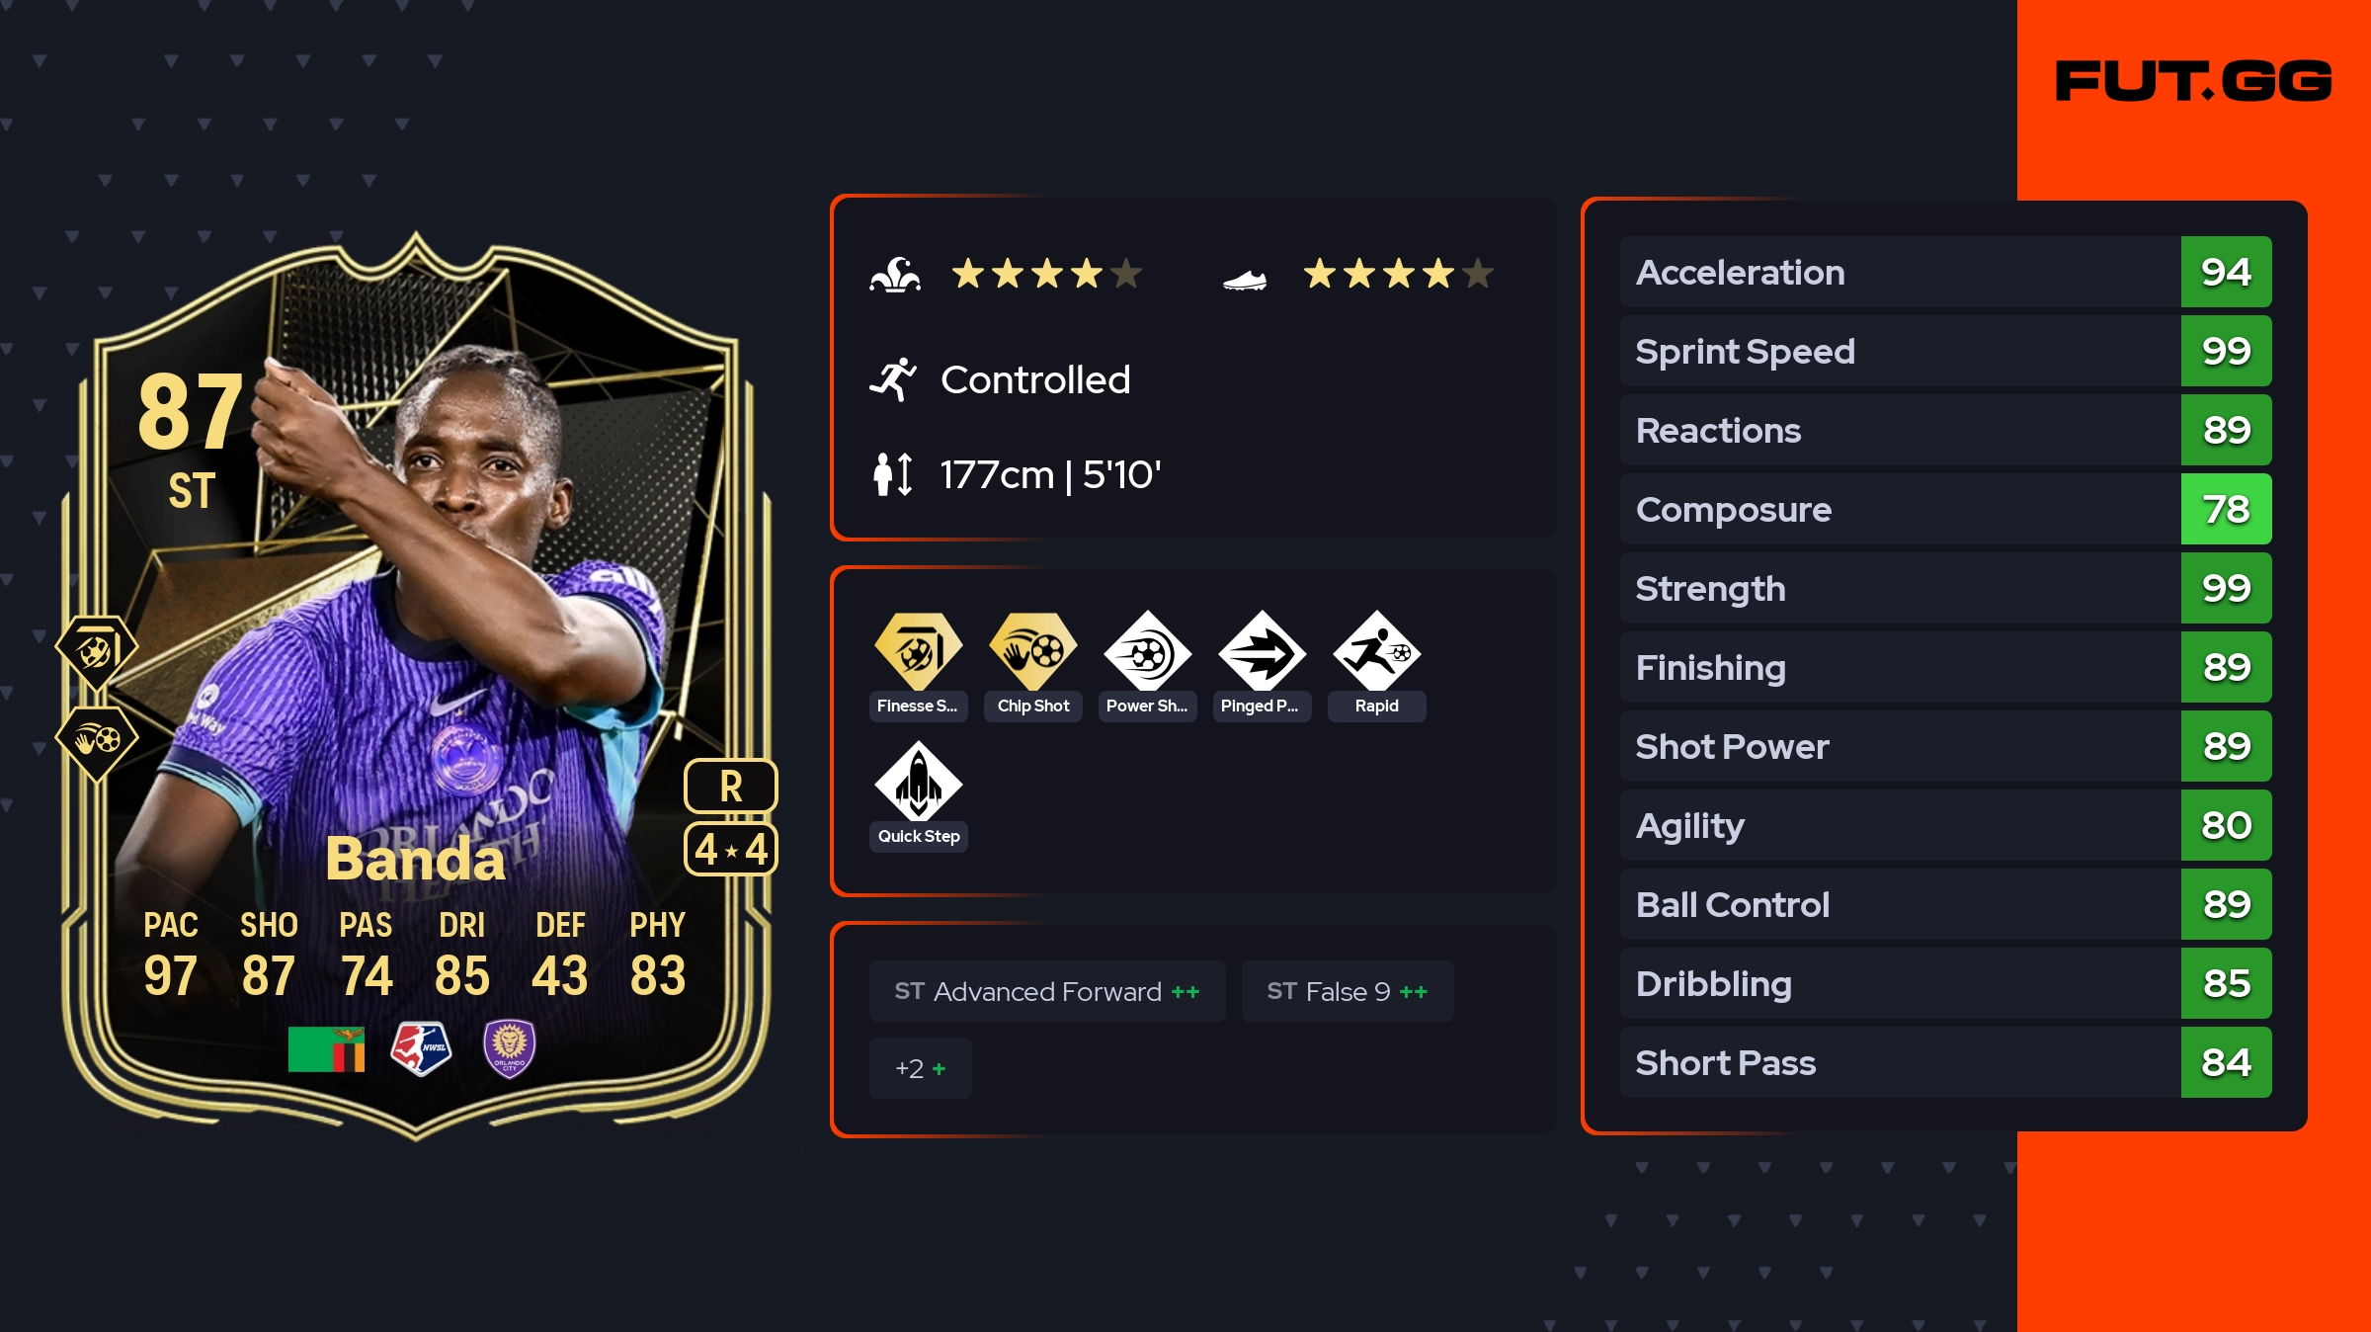2371x1332 pixels.
Task: Click the Composure 78 value box
Action: click(2227, 509)
